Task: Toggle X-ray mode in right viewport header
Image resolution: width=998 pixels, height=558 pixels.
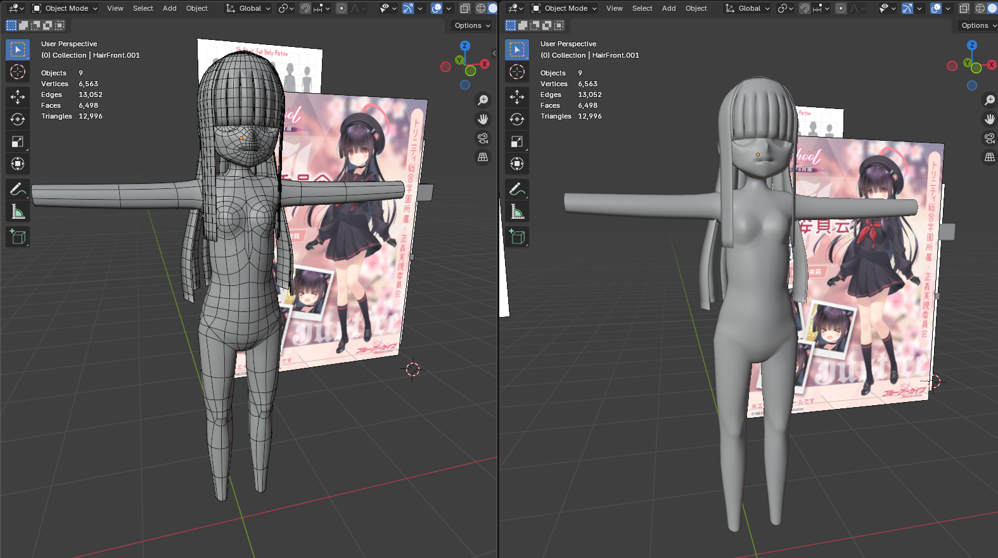Action: 964,8
